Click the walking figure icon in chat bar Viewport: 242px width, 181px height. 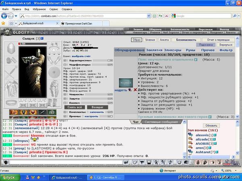point(156,162)
